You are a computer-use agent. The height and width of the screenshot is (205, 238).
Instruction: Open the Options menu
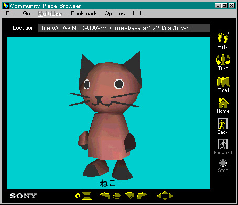pyautogui.click(x=115, y=14)
